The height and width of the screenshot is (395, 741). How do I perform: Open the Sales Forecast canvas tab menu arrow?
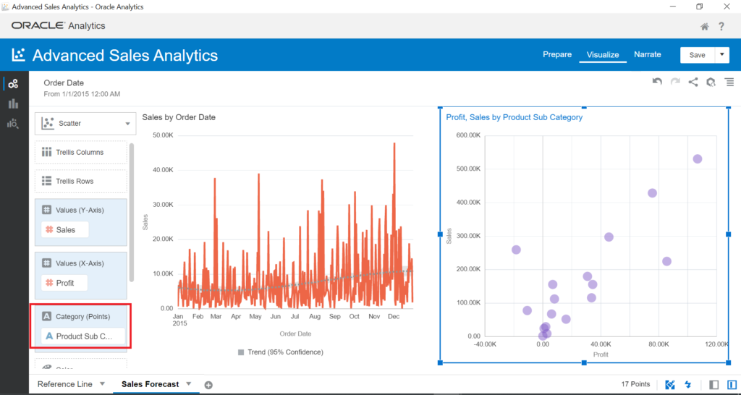(x=188, y=383)
